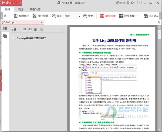Click the vertical scrollbar thumb

coord(160,34)
